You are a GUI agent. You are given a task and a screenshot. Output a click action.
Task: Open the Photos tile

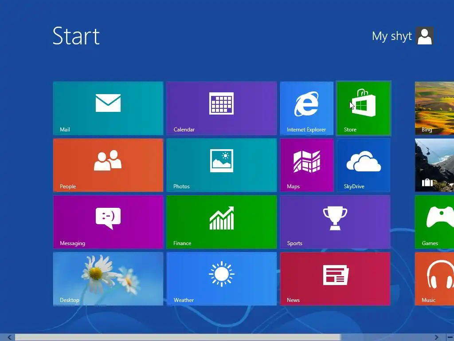(222, 165)
